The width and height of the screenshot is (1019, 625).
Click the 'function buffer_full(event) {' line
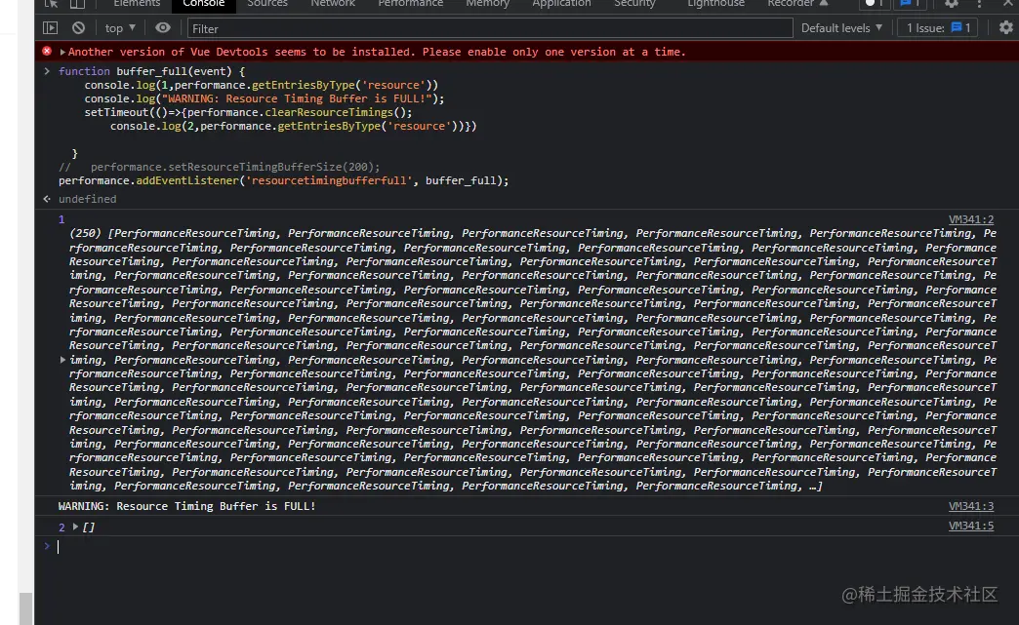click(x=151, y=71)
